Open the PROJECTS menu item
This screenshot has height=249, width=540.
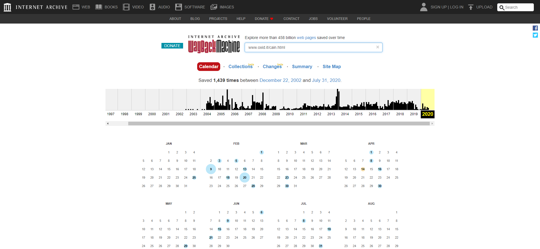pos(218,19)
